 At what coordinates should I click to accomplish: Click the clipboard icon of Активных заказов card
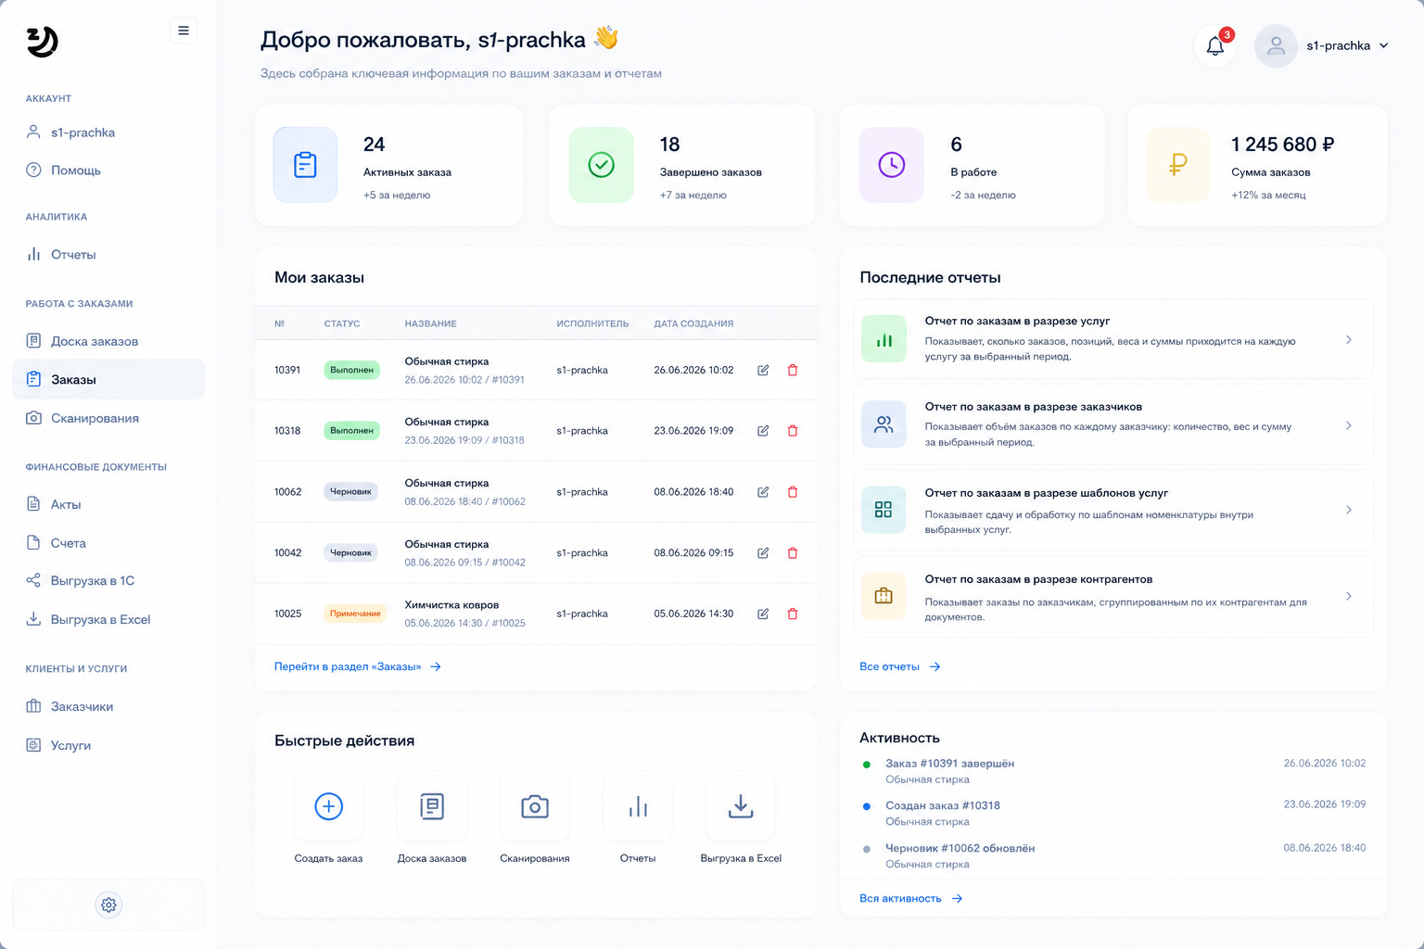click(x=305, y=165)
